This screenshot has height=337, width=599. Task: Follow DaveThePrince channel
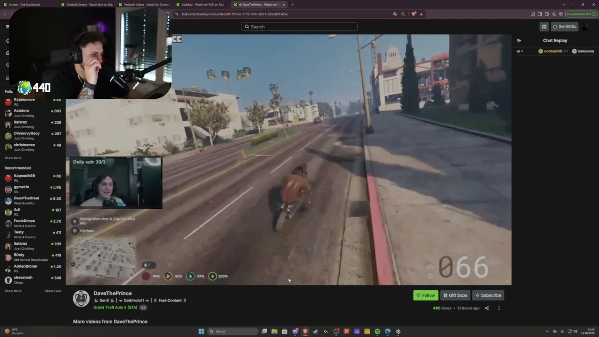click(x=426, y=295)
